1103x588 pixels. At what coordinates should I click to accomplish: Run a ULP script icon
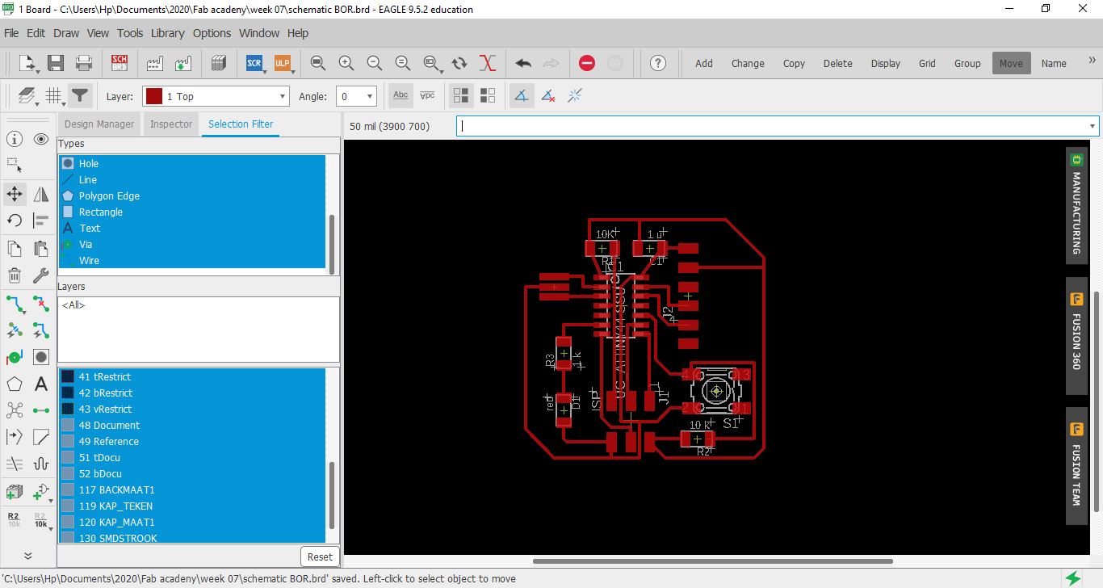coord(283,63)
